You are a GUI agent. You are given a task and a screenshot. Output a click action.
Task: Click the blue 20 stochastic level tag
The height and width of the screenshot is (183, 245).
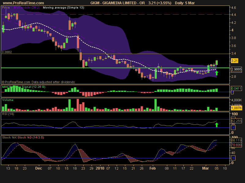coord(233,158)
